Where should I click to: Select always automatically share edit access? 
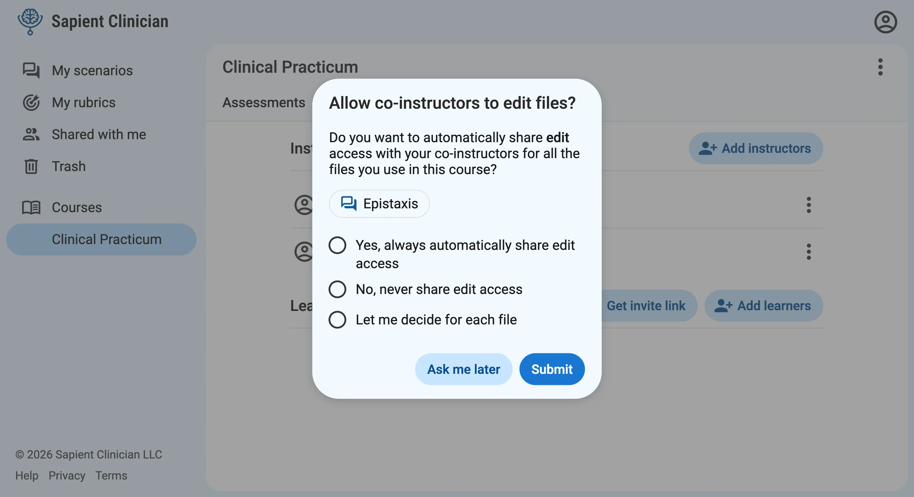[x=337, y=245]
